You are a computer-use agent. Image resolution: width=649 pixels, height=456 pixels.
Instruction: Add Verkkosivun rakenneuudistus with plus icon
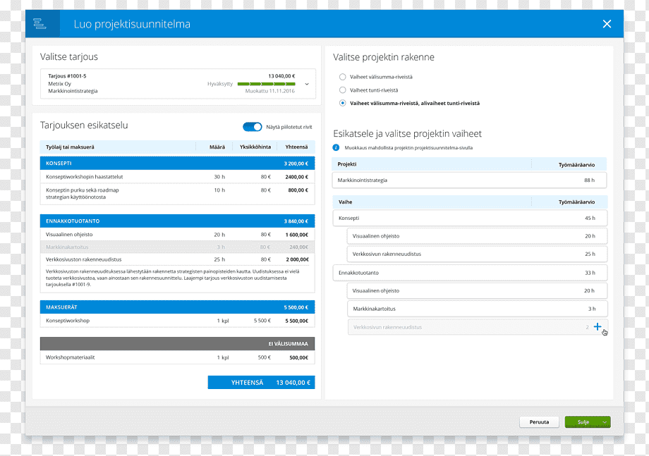598,326
